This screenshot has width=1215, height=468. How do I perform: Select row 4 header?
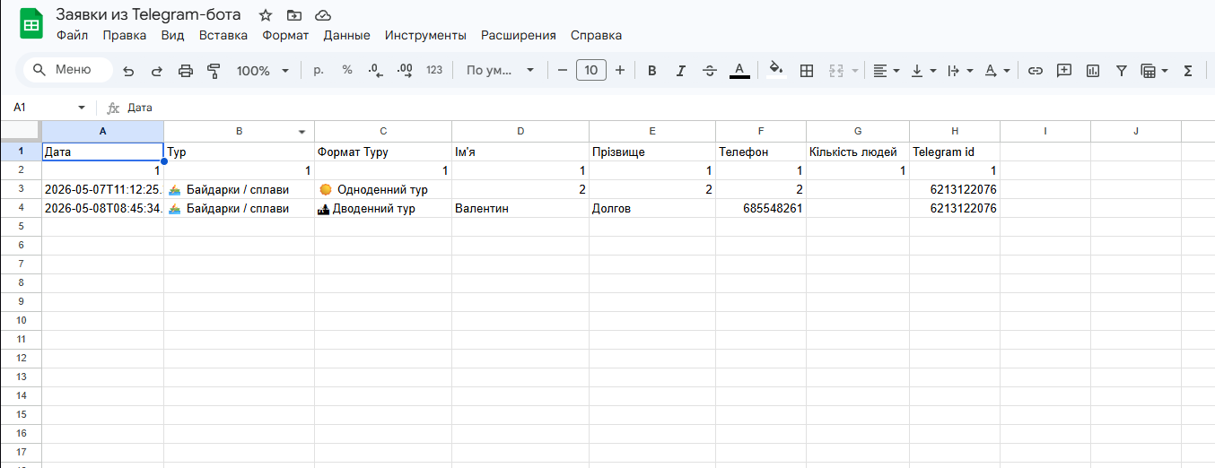21,208
